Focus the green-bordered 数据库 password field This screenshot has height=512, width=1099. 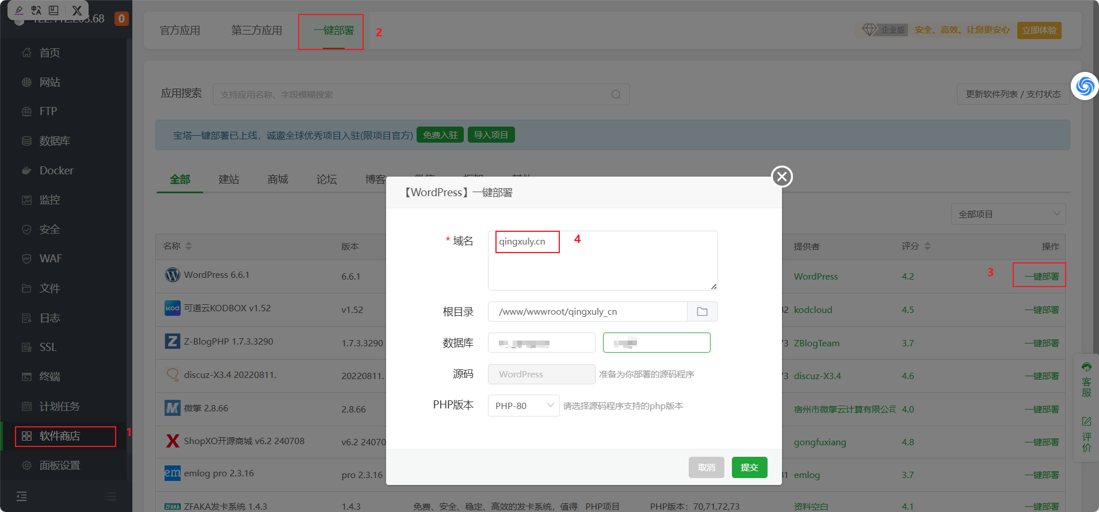657,343
